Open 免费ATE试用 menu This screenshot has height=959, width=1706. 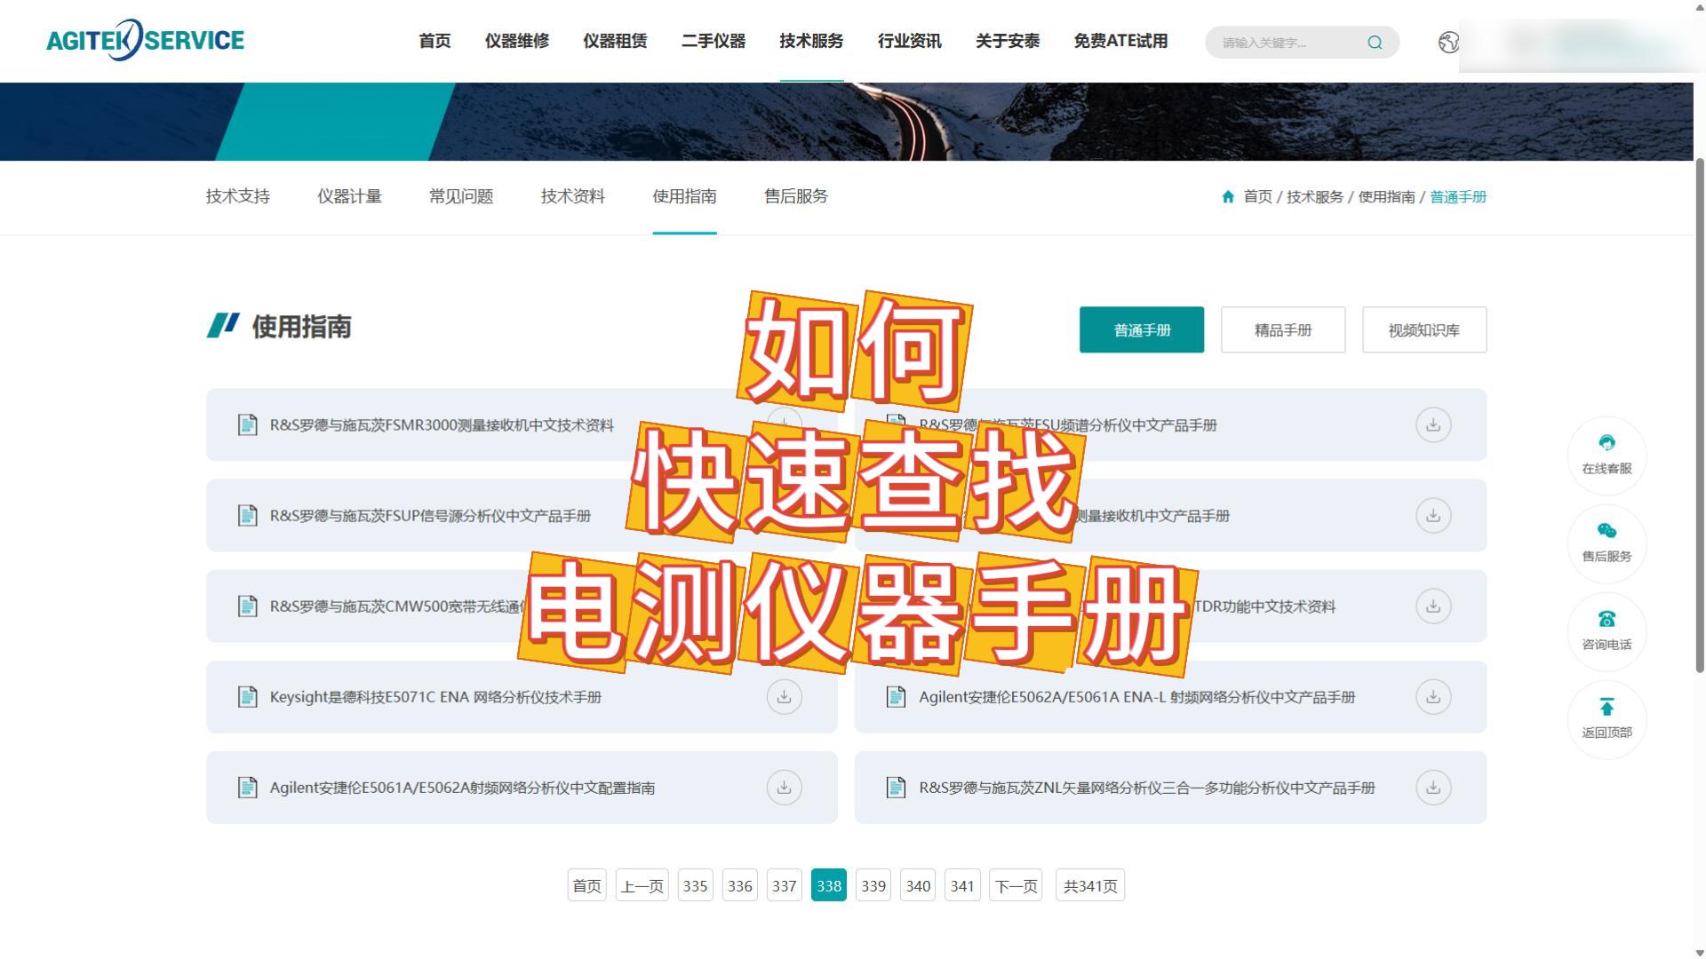click(1120, 41)
